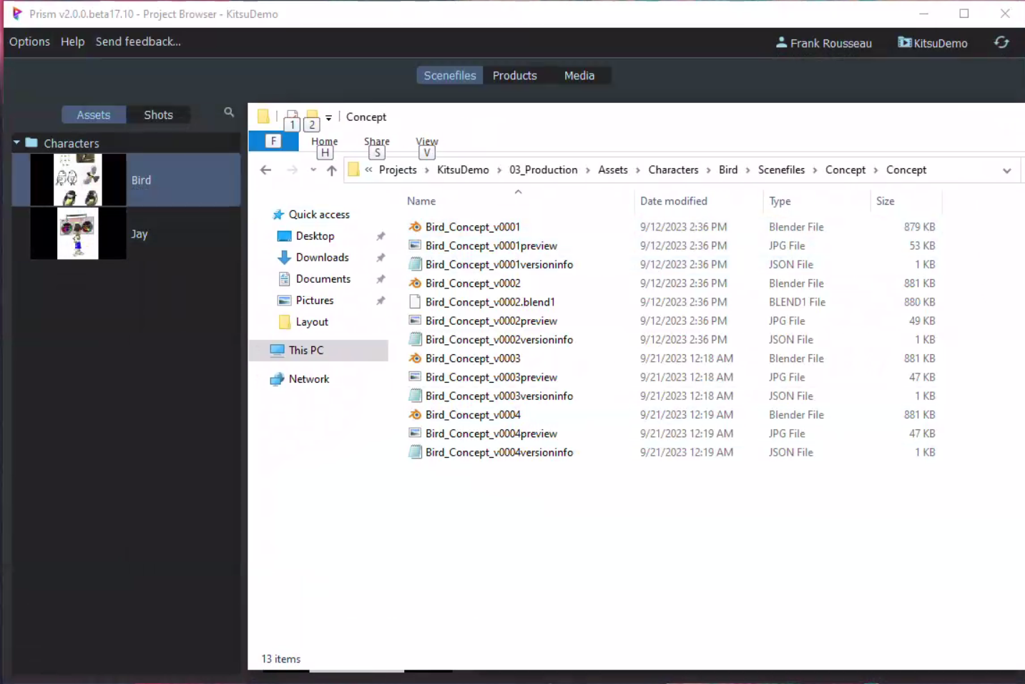Click the JSON icon of Bird_Concept_v0001versioninfo
The height and width of the screenshot is (684, 1025).
[415, 264]
